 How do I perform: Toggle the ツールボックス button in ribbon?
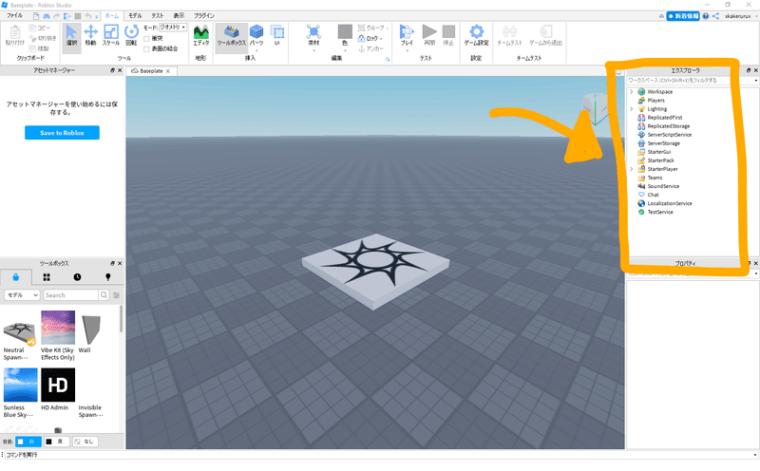tap(231, 36)
